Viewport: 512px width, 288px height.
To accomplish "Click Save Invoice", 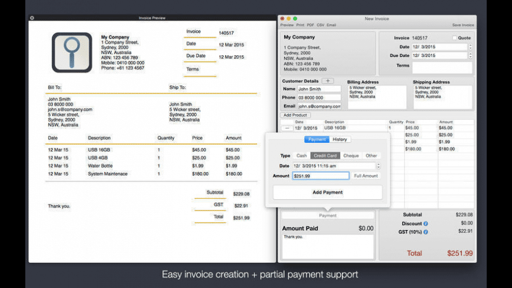I will point(463,25).
